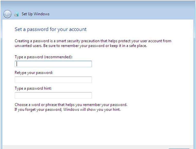
Task: Click the 'Type a password (recommended):' label
Action: (x=44, y=57)
